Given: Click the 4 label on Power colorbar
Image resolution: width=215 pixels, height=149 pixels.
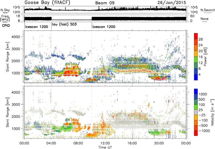Looking at the screenshot, I should point(200,74).
